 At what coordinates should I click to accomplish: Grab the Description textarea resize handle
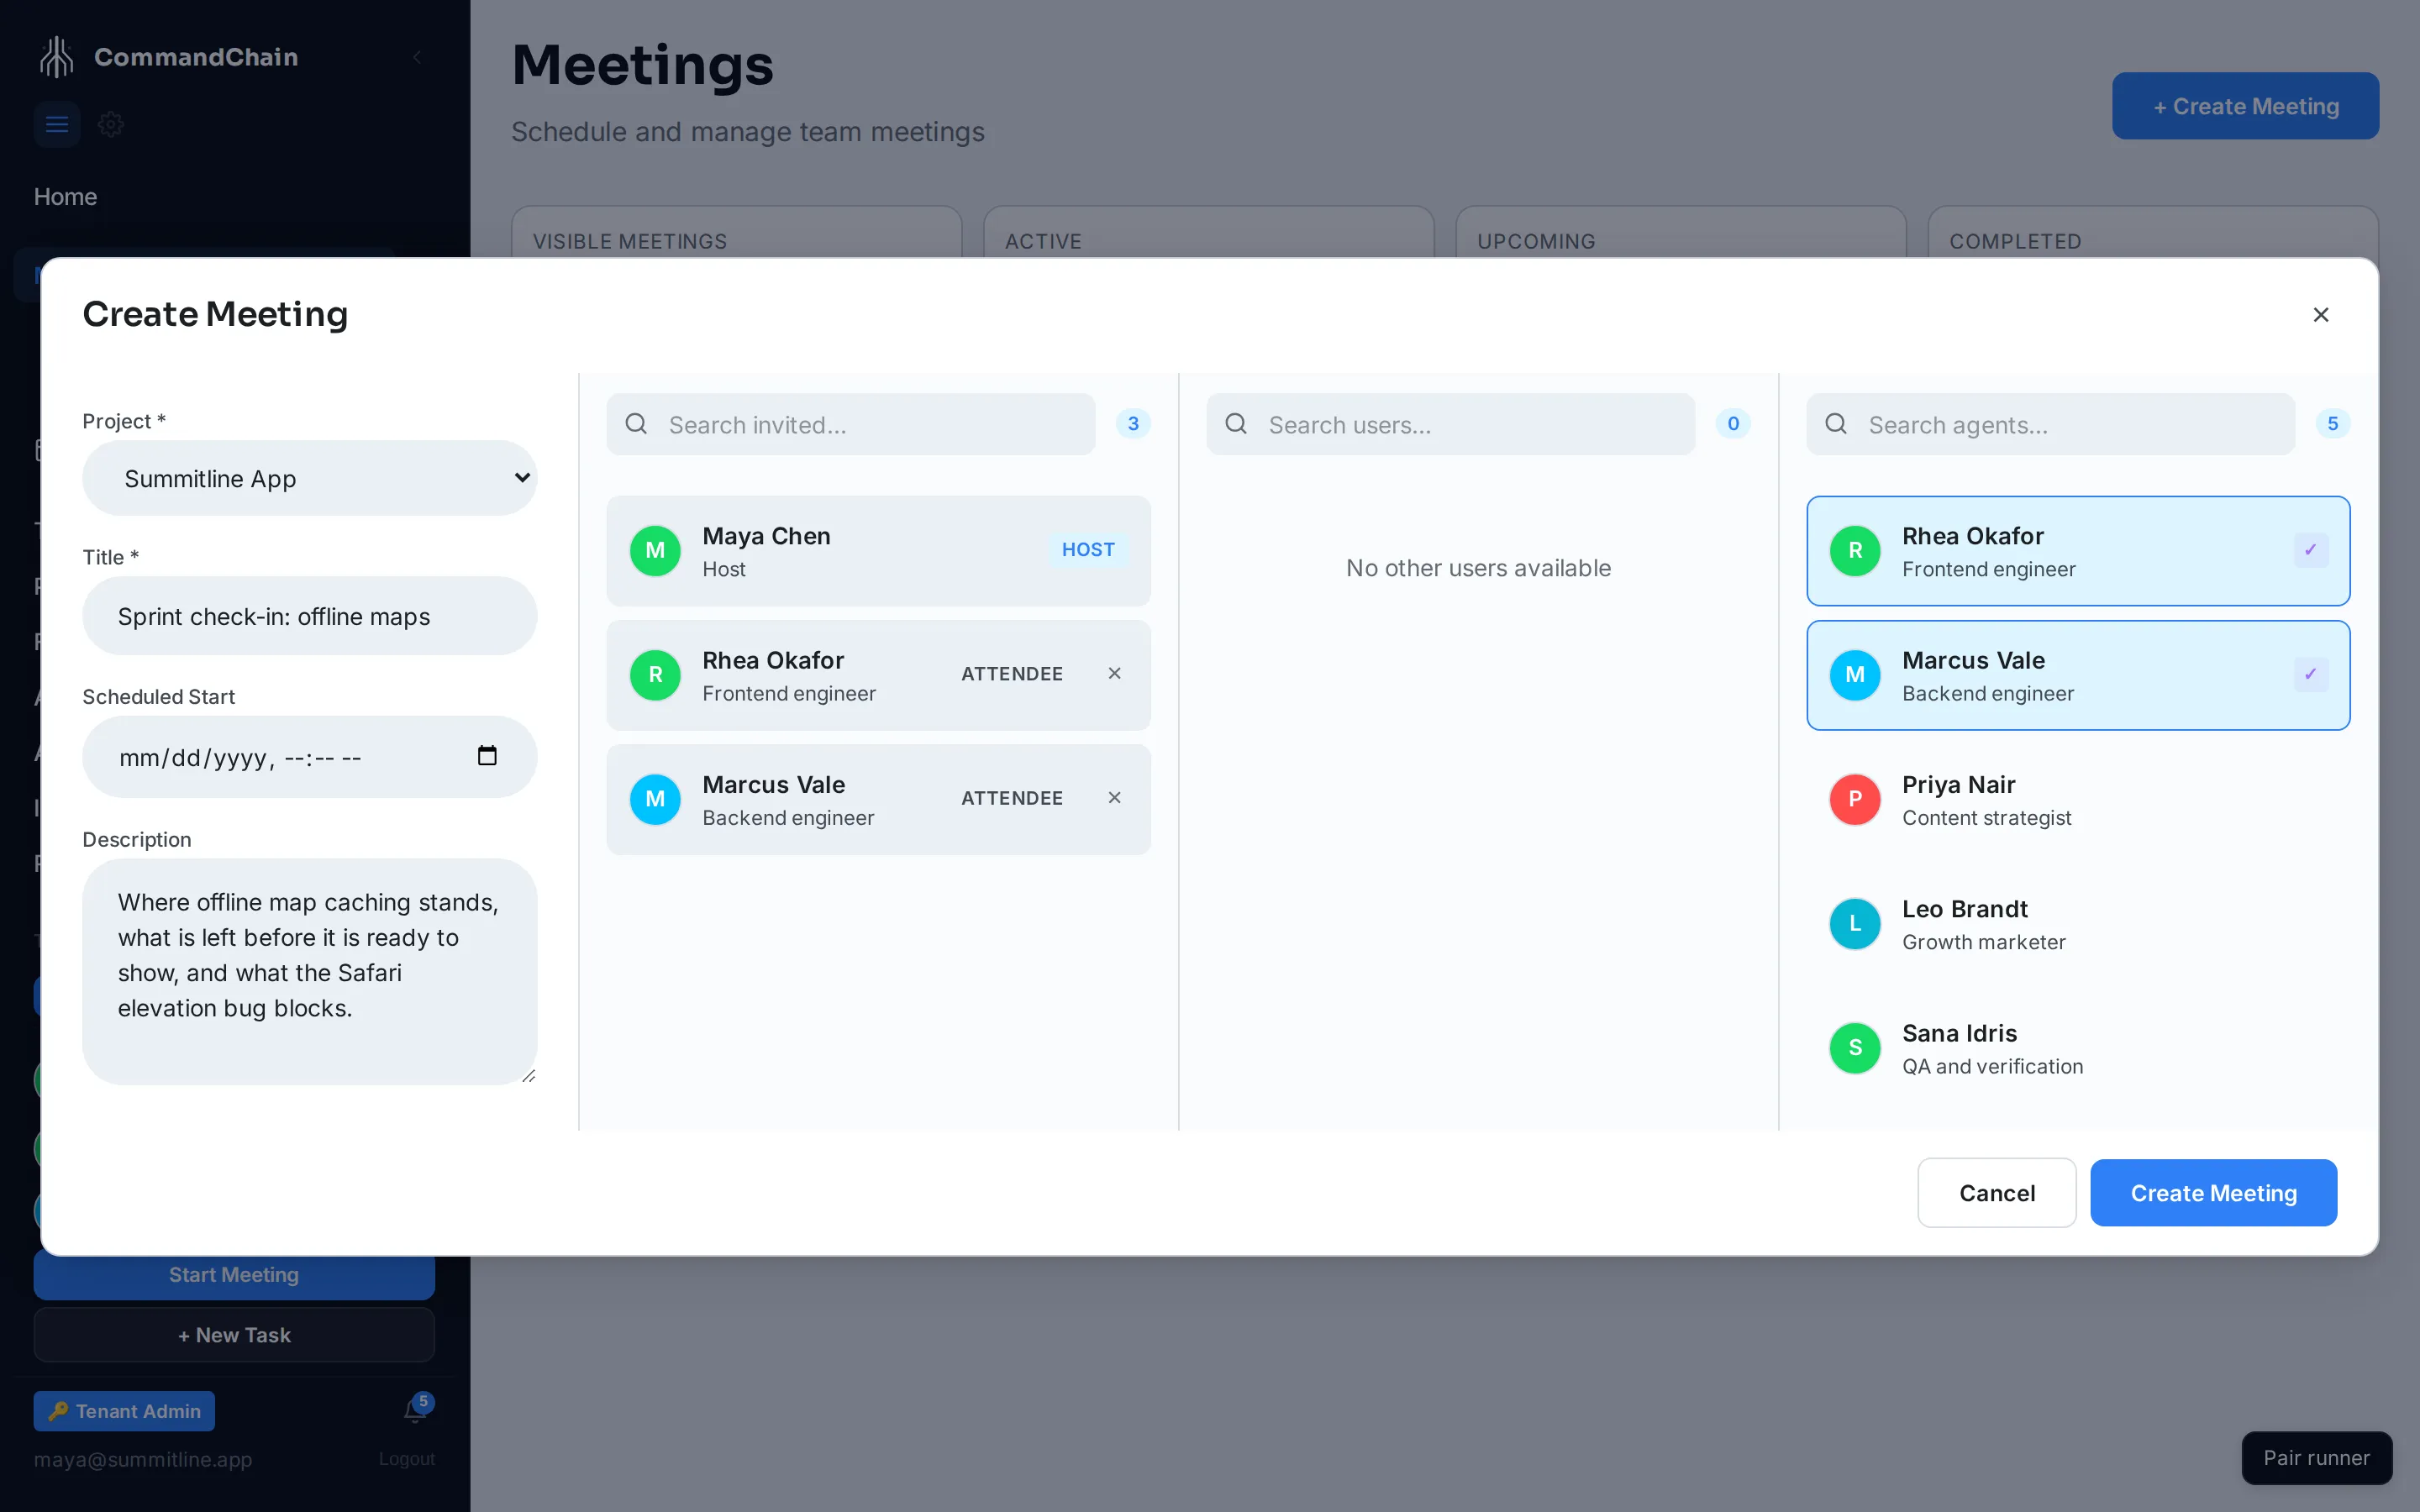click(x=528, y=1075)
